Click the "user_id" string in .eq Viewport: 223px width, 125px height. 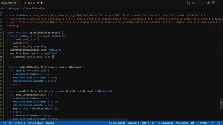pyautogui.click(x=25, y=47)
